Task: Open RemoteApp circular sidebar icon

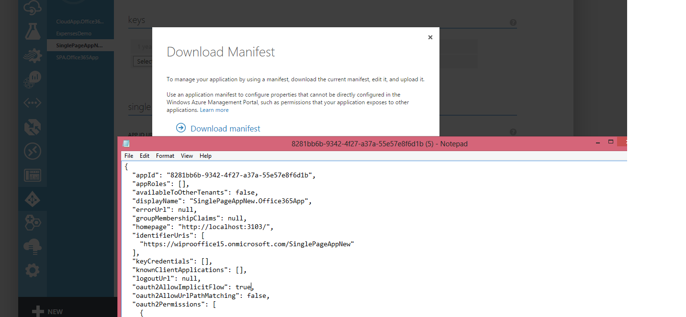Action: click(33, 151)
